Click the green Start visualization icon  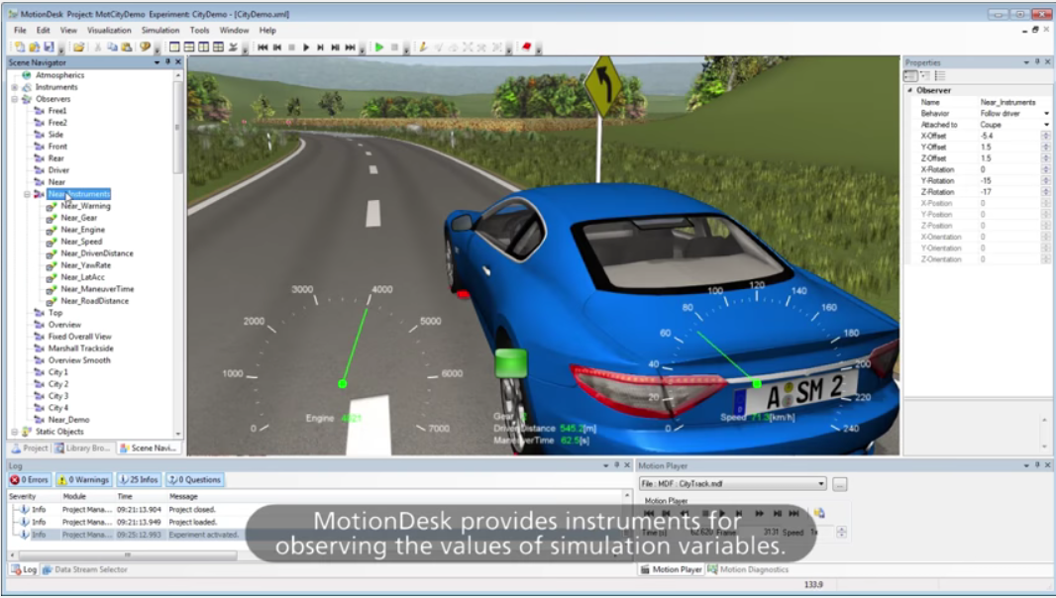pos(379,48)
